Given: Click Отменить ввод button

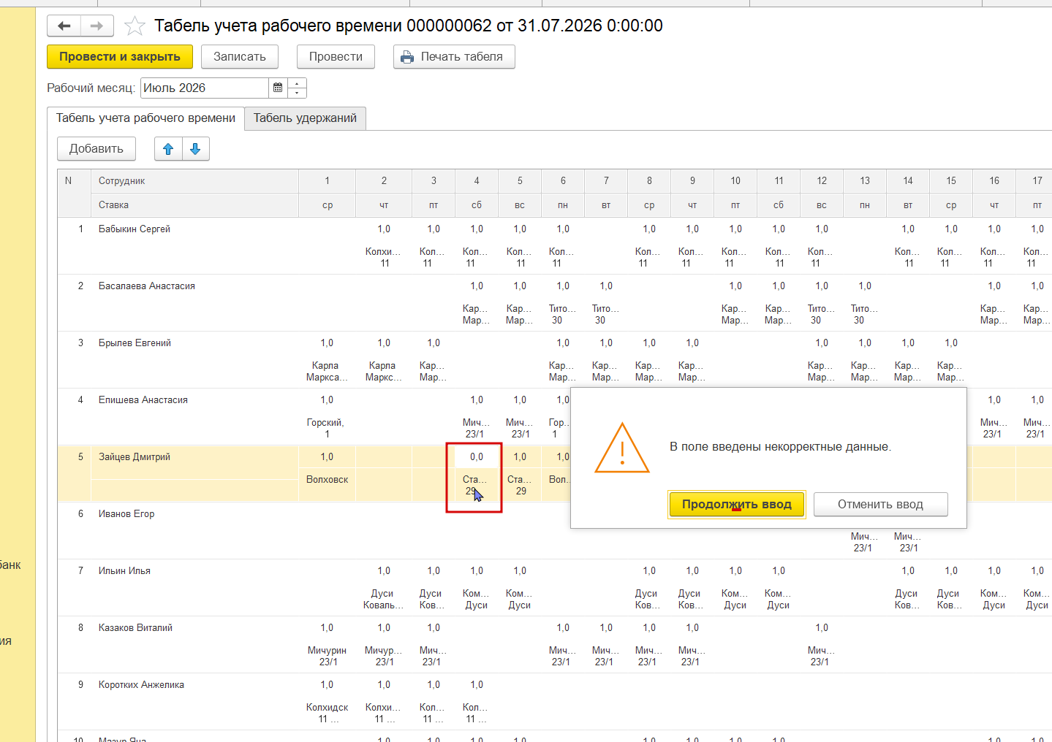Looking at the screenshot, I should 880,505.
